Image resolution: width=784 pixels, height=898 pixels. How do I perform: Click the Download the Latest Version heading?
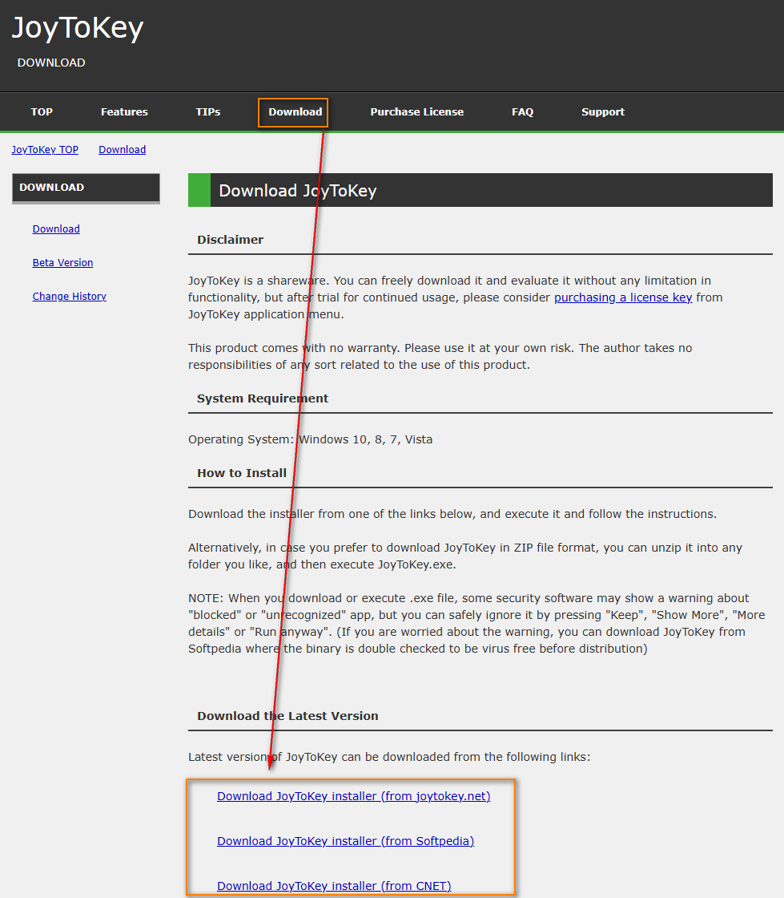click(x=287, y=715)
